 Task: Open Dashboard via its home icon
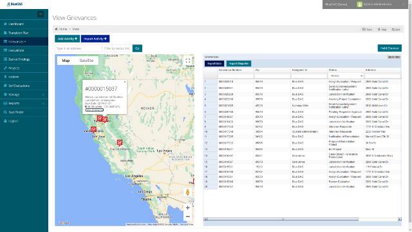[x=5, y=24]
